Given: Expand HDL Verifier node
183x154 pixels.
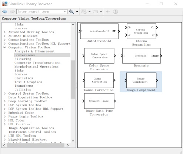Looking at the screenshot, I should 5,124.
